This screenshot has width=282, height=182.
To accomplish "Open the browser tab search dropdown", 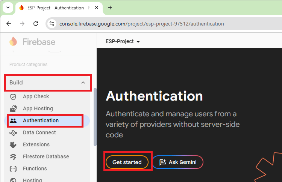I will 8,8.
